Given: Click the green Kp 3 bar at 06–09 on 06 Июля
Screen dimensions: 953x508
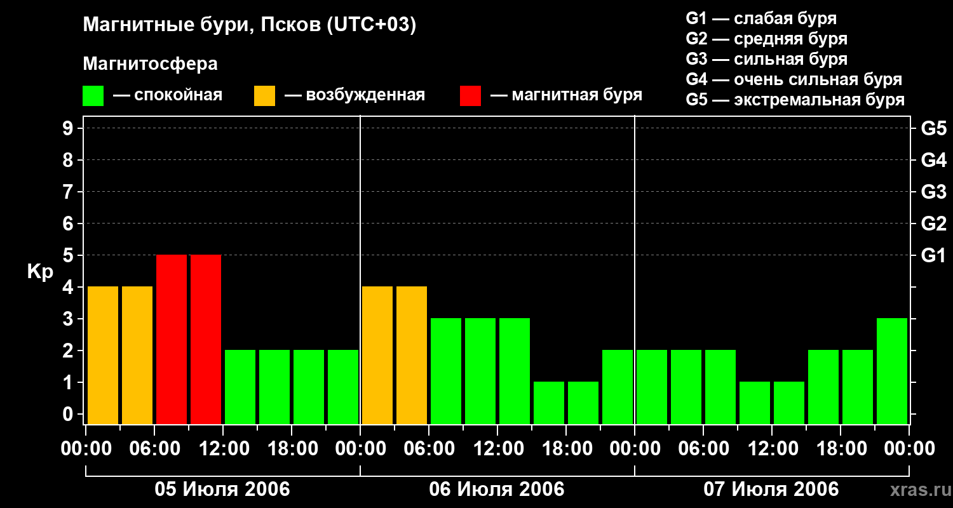Looking at the screenshot, I should (446, 371).
